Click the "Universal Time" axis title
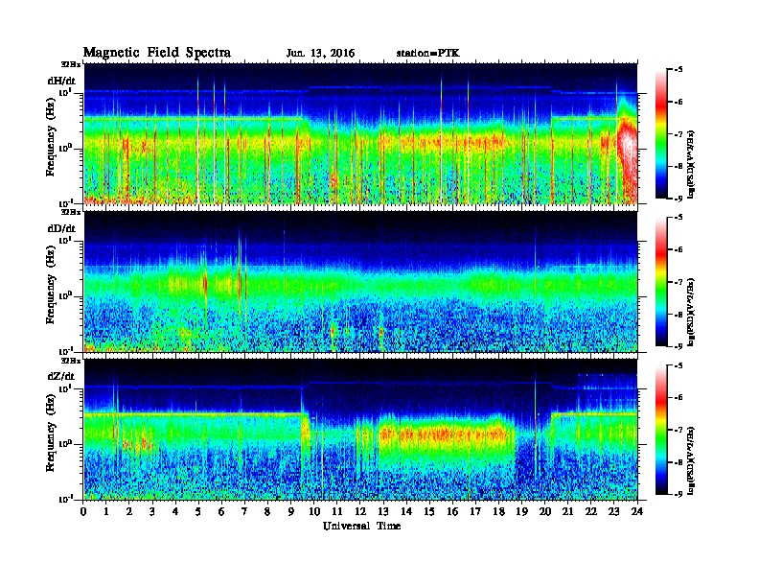This screenshot has height=587, width=759. tap(361, 526)
